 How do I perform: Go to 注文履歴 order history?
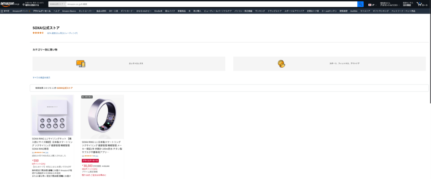(408, 5)
